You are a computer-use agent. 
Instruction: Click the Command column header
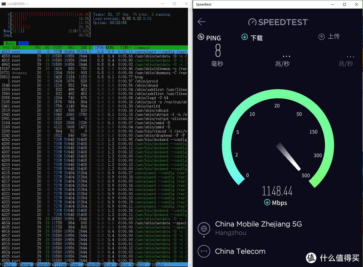[142, 47]
